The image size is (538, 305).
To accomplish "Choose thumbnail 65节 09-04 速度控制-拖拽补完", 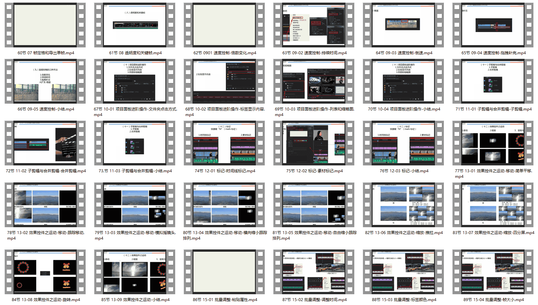I will (x=493, y=25).
